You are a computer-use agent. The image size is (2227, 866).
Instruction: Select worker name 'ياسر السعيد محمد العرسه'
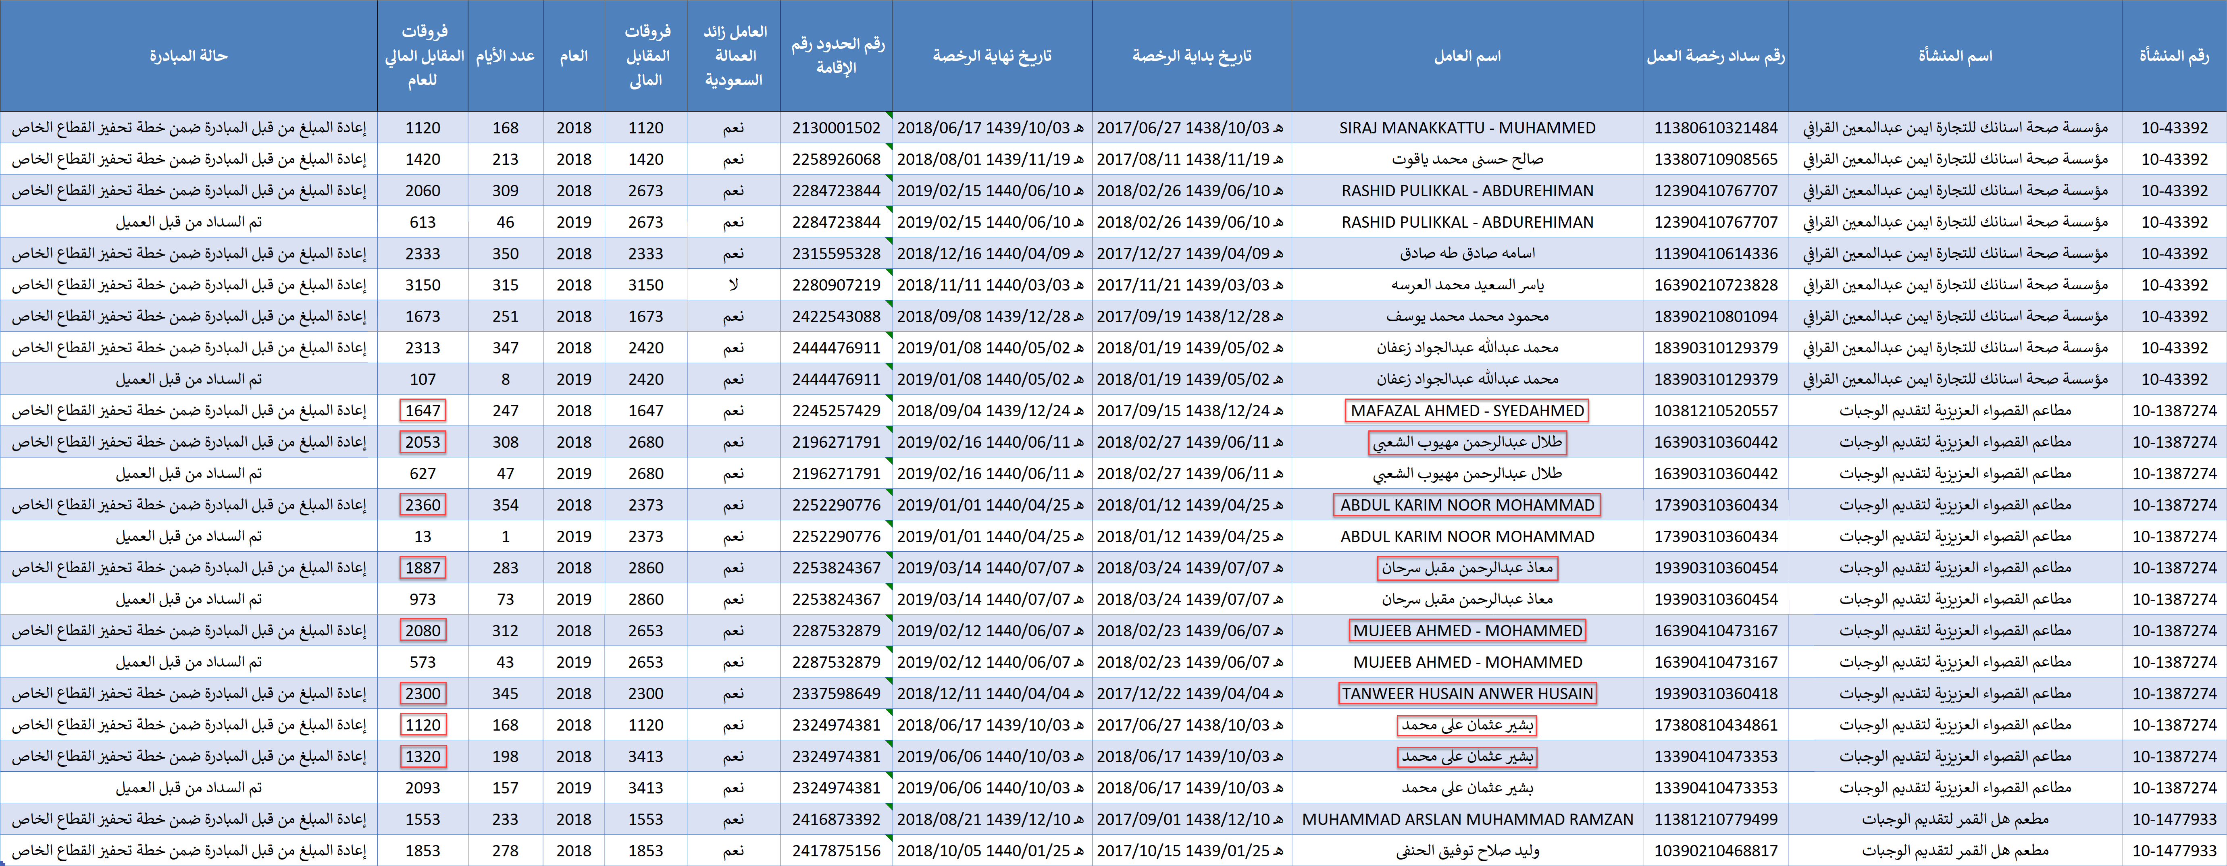coord(1467,285)
